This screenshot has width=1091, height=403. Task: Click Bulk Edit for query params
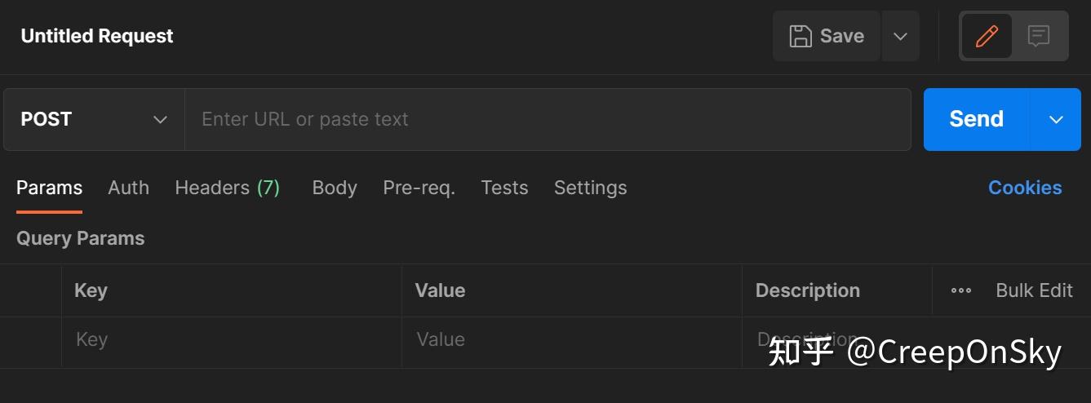coord(1034,290)
